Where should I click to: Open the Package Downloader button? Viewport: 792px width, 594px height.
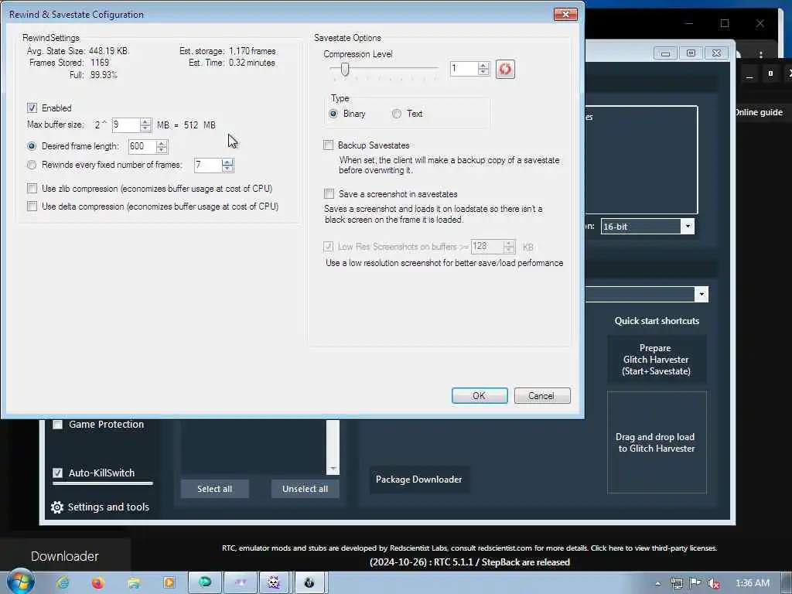(x=418, y=480)
